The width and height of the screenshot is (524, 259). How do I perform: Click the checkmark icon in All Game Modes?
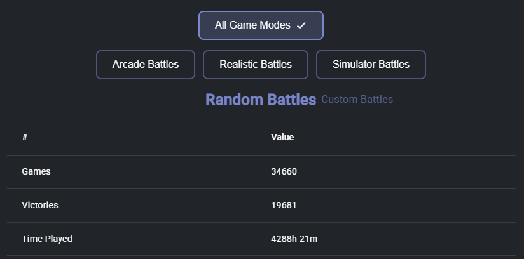(x=301, y=25)
